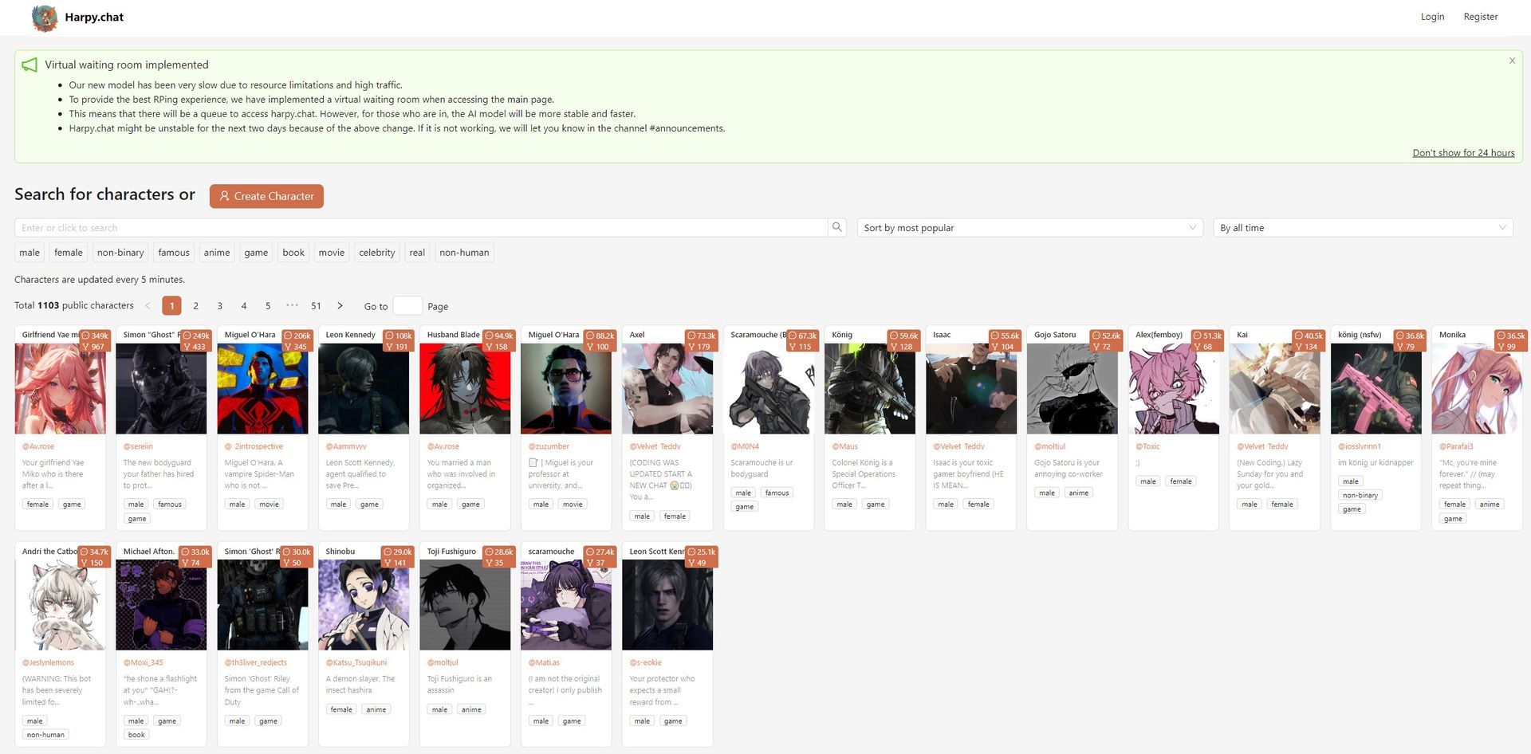
Task: Open the Register page
Action: [x=1481, y=17]
